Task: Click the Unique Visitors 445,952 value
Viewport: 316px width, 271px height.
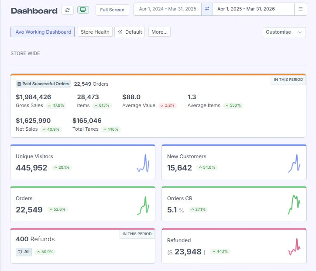Action: tap(31, 168)
